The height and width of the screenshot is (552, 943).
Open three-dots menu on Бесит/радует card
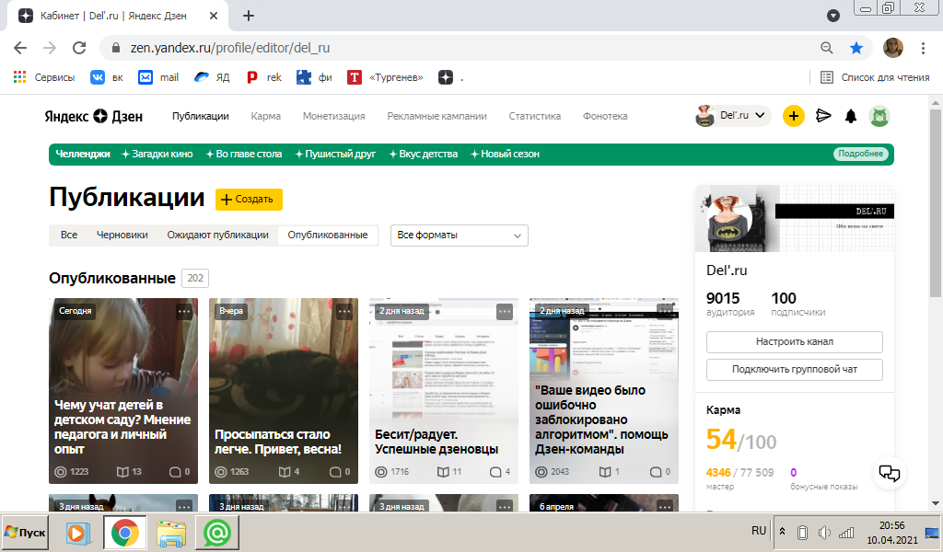point(504,311)
